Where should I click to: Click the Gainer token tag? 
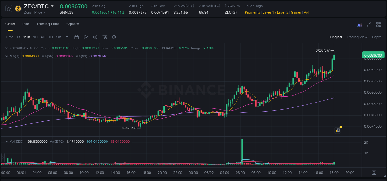296,12
